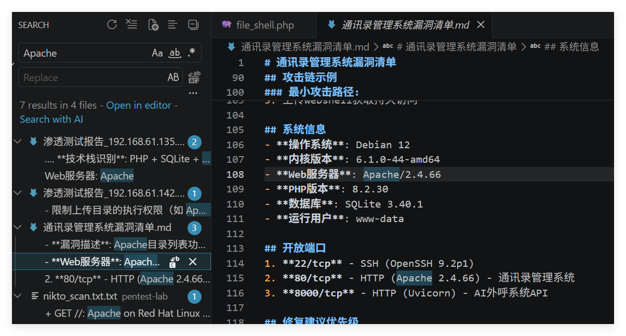Viewport: 626px width, 336px height.
Task: Click highlighted 'Apache/2.4.66' on line 108
Action: click(x=402, y=174)
